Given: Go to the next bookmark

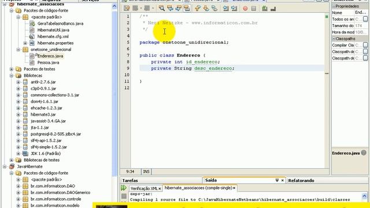Looking at the screenshot, I should [x=206, y=9].
